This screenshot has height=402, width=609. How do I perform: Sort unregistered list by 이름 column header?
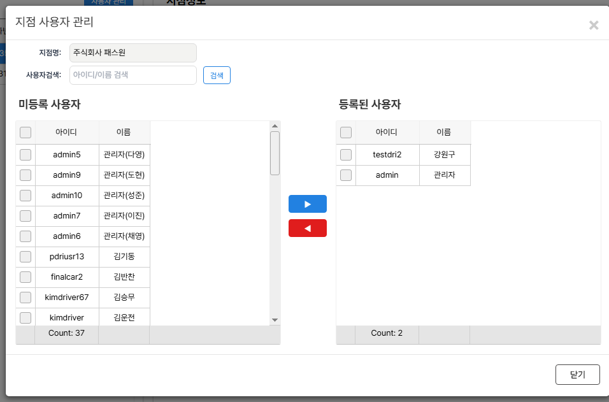click(x=124, y=133)
